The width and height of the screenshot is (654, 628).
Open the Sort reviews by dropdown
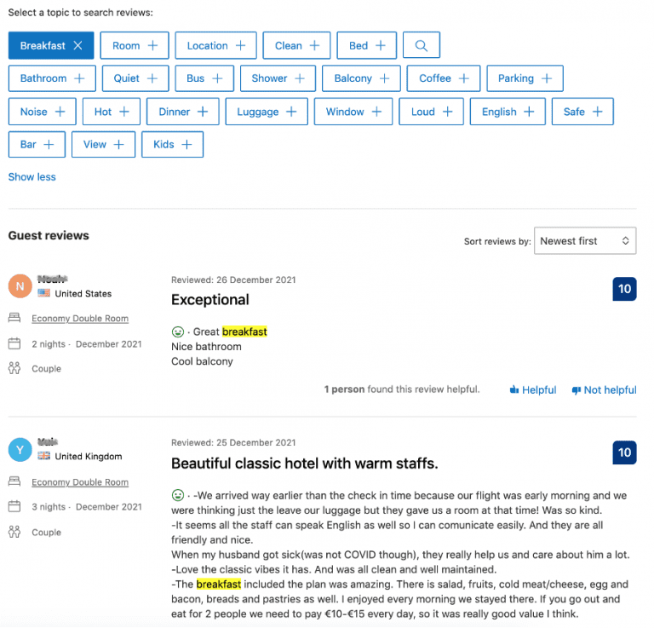tap(585, 241)
